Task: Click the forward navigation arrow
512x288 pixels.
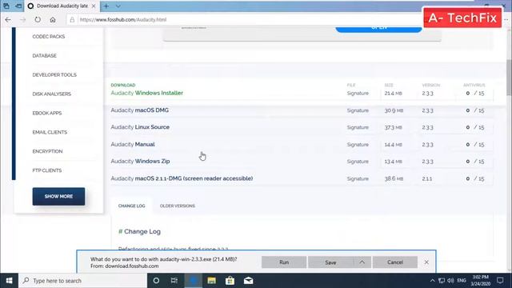Action: [x=22, y=19]
